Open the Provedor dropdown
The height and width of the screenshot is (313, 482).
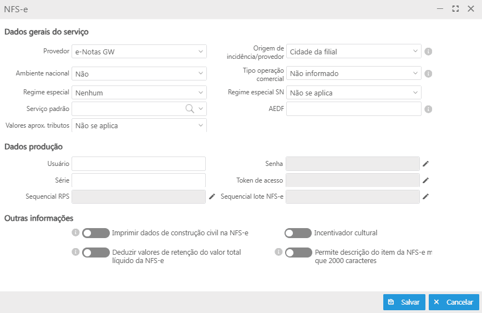[x=139, y=52]
